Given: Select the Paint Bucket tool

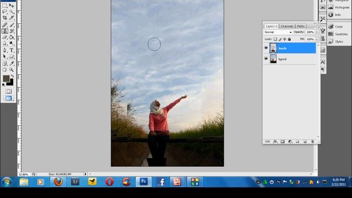Looking at the screenshot, I should [12, 37].
